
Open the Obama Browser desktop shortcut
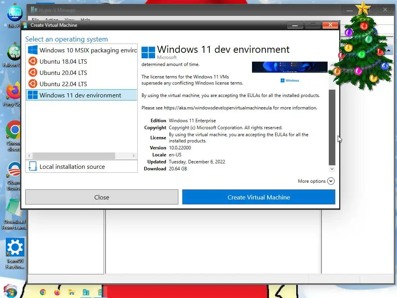tap(14, 176)
